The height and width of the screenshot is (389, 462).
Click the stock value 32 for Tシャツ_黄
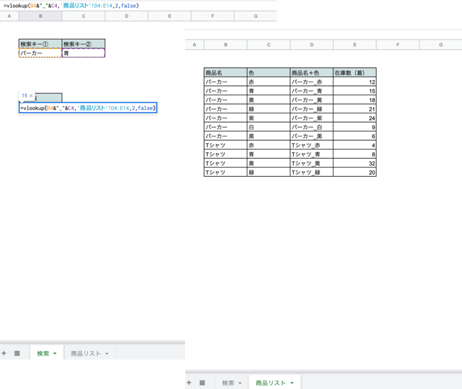click(x=355, y=163)
